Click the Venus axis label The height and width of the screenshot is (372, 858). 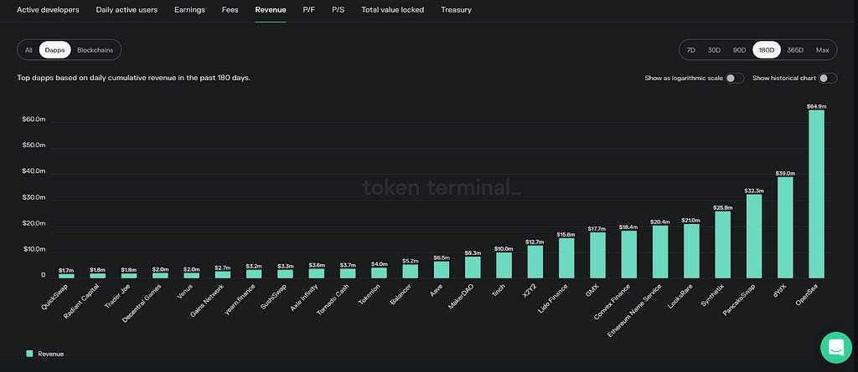point(187,291)
